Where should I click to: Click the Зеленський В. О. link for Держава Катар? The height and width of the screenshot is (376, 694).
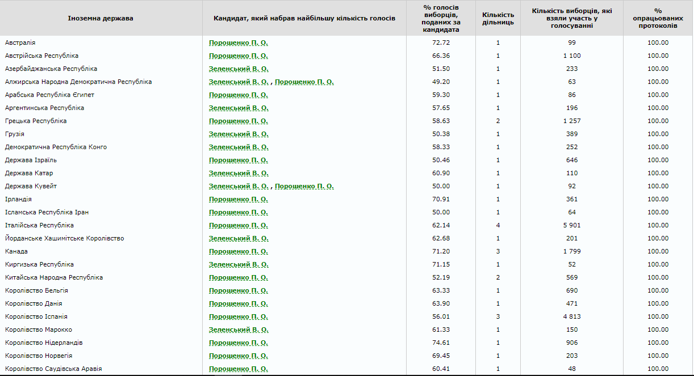[238, 173]
